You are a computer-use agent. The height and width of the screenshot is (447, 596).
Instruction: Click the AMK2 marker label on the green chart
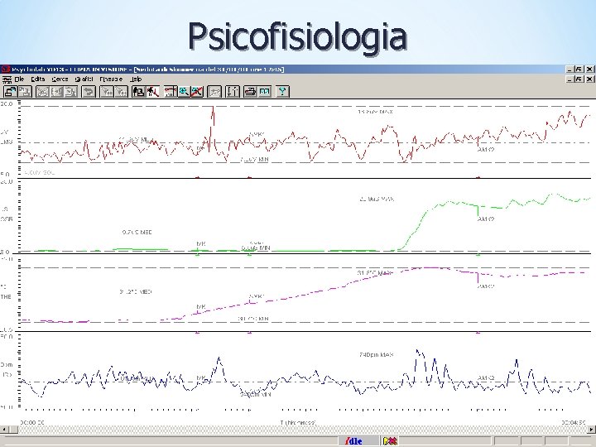coord(486,219)
